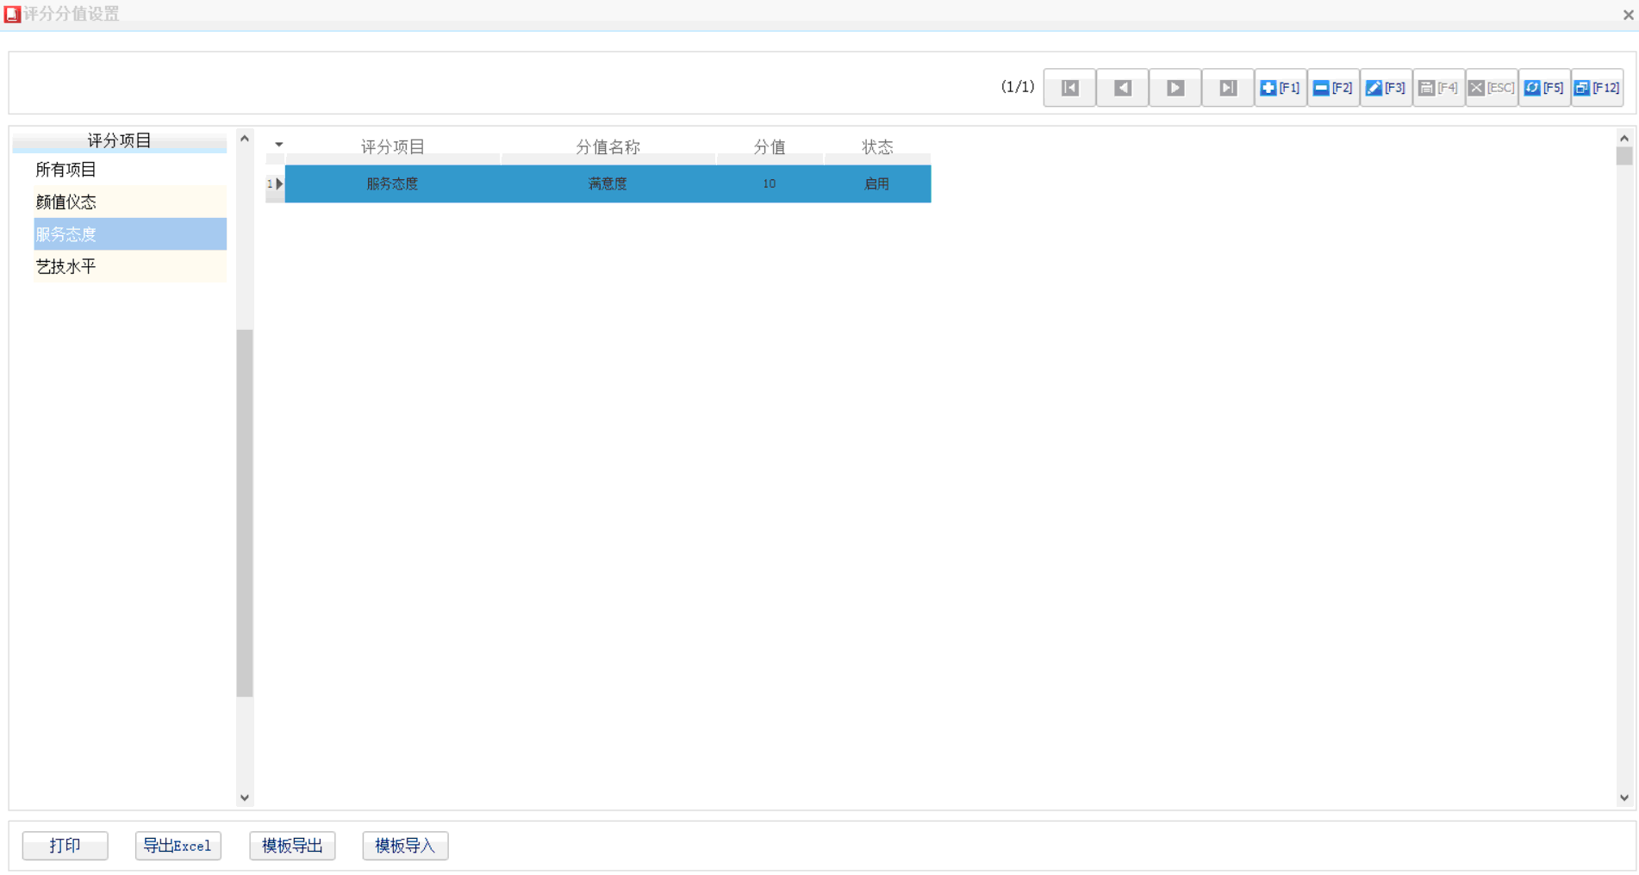Click the category list scrollbar thumb
Screen dimensions: 1639x875
coord(245,512)
